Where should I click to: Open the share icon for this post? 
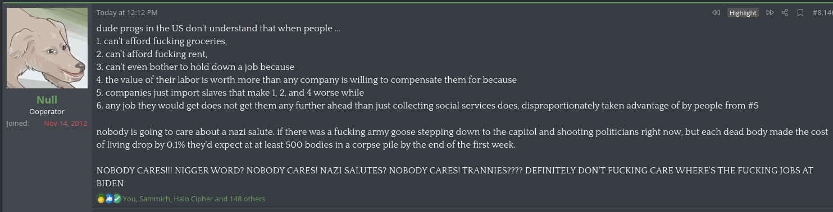click(x=785, y=12)
